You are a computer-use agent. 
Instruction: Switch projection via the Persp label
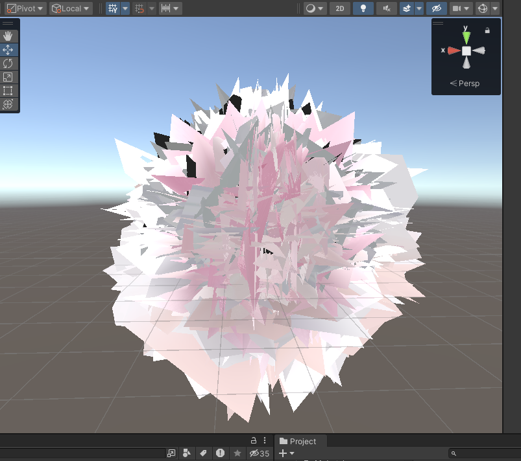465,84
